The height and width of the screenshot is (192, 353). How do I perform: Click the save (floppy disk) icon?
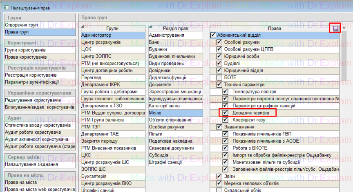pos(335,28)
